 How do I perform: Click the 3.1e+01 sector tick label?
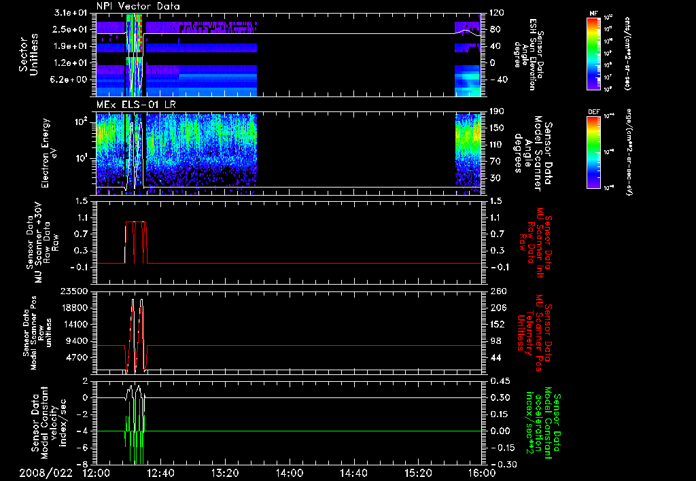70,13
